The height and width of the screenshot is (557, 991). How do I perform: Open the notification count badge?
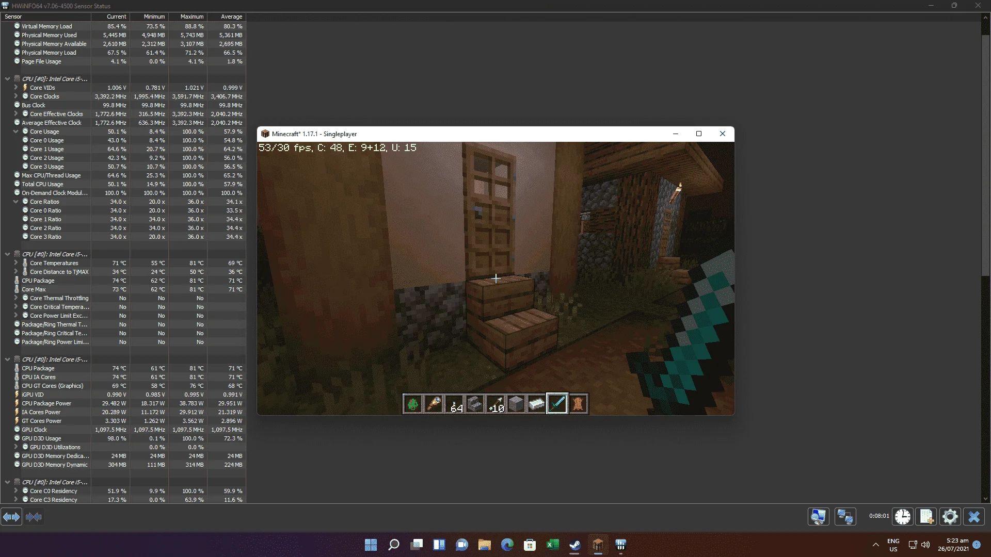click(977, 545)
